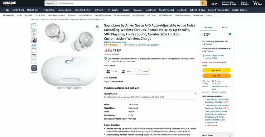Screen dimensions: 265x137
Task: Play the product videos thumbnail
Action: click(x=34, y=68)
